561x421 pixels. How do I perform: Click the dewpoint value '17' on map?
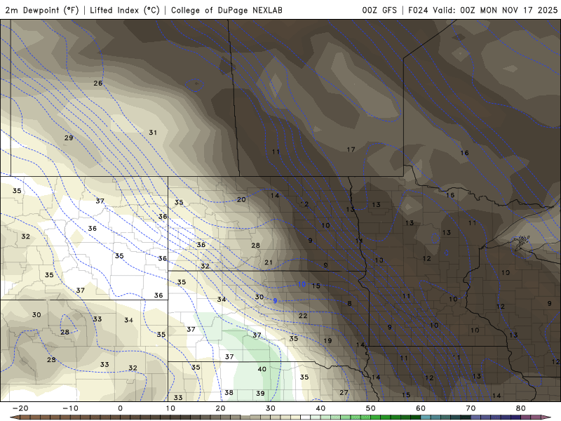pyautogui.click(x=351, y=149)
